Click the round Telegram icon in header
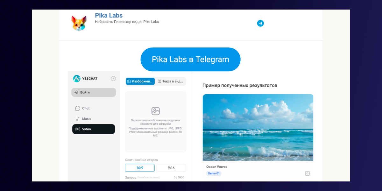Screen dimensions: 382x191 point(260,23)
